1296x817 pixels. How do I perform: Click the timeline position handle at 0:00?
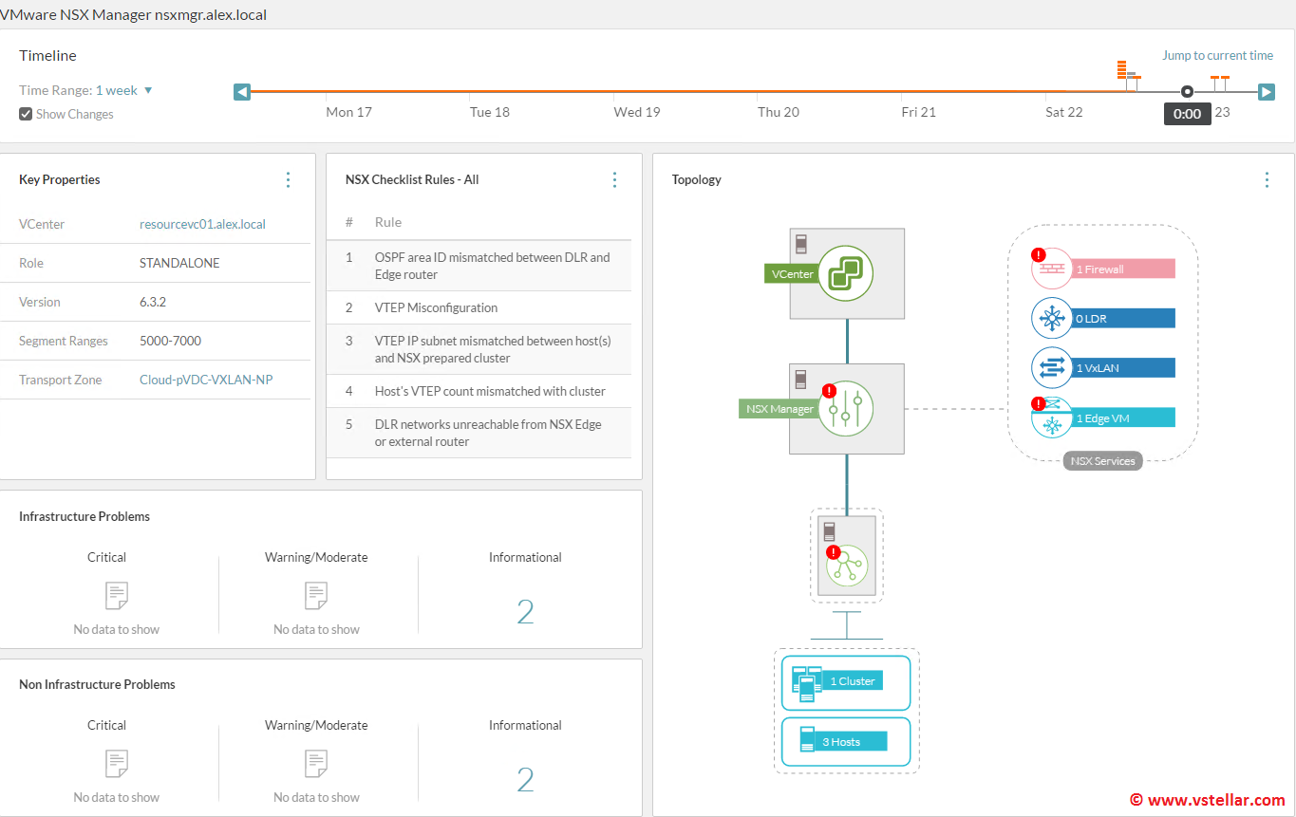pyautogui.click(x=1187, y=92)
